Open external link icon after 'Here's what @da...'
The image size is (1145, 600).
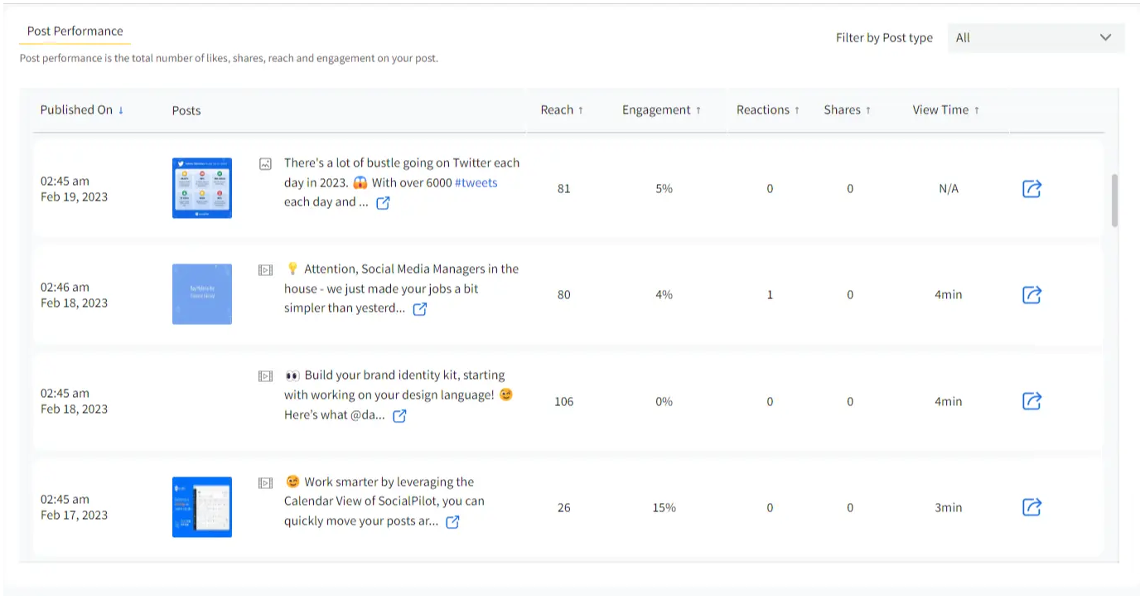[399, 416]
